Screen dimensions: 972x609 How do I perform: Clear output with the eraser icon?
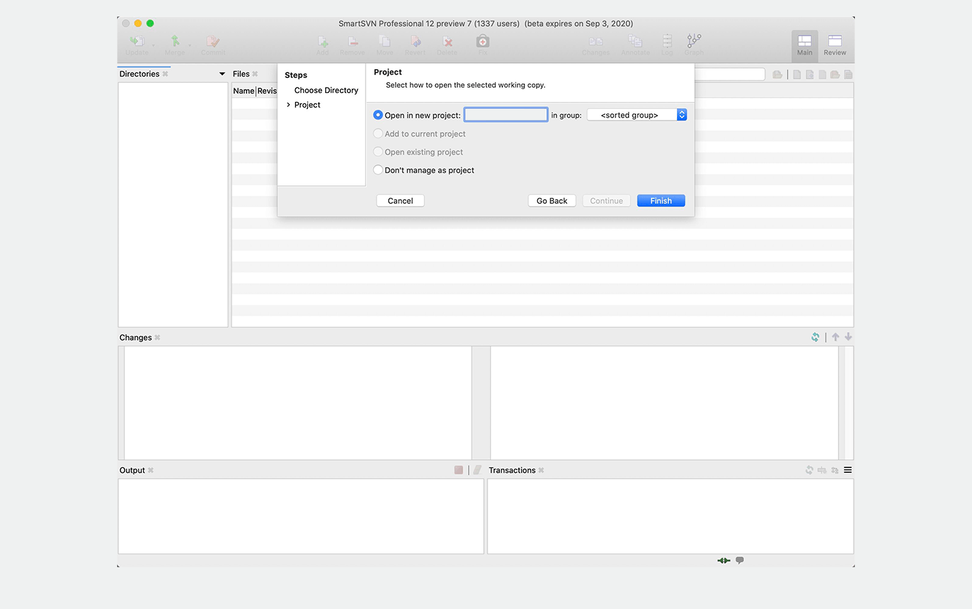478,470
